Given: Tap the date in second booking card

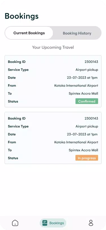Looking at the screenshot, I should pyautogui.click(x=82, y=134).
